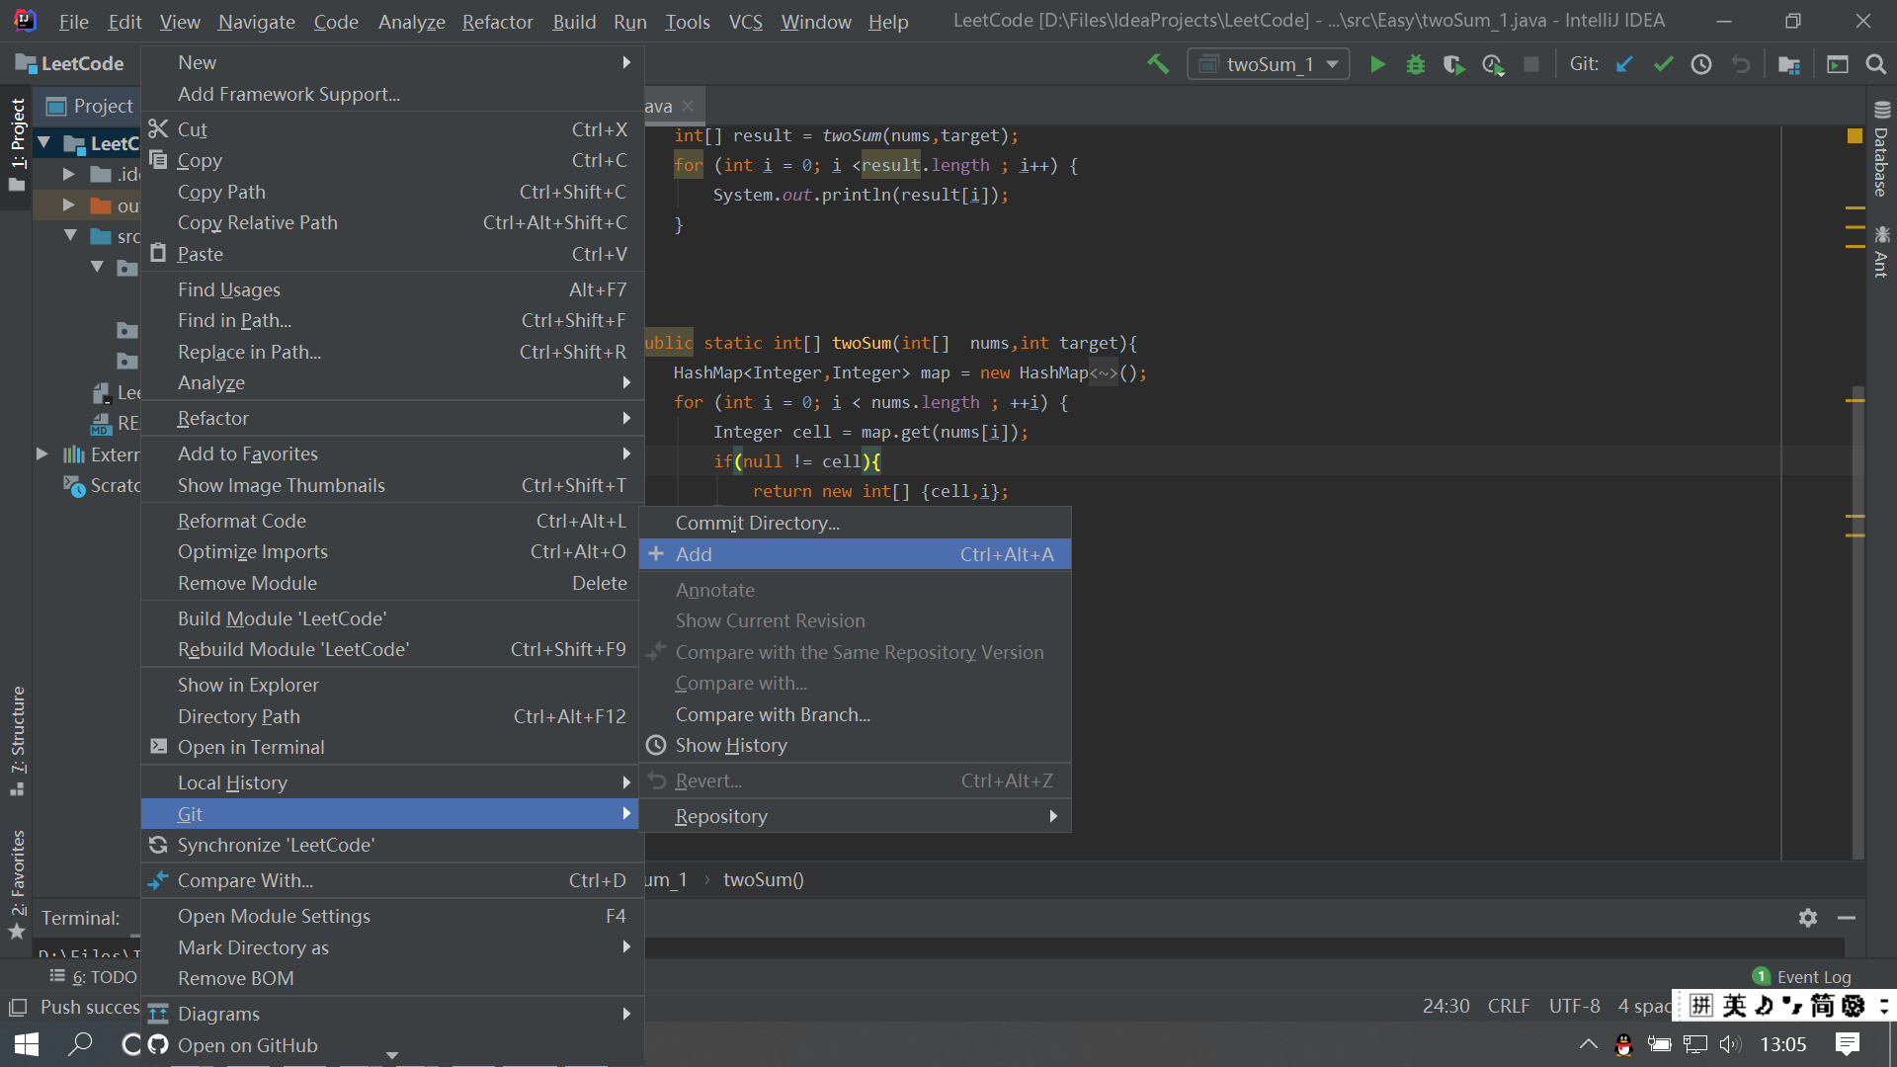Open Windows notification center icon
This screenshot has height=1067, width=1897.
point(1848,1044)
